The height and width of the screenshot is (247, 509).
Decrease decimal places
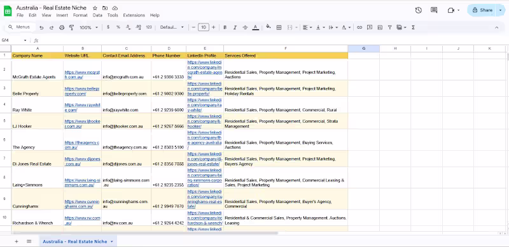[x=129, y=27]
